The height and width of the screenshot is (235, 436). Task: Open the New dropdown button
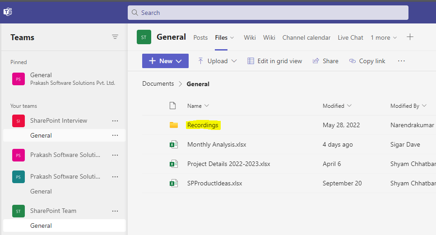165,61
